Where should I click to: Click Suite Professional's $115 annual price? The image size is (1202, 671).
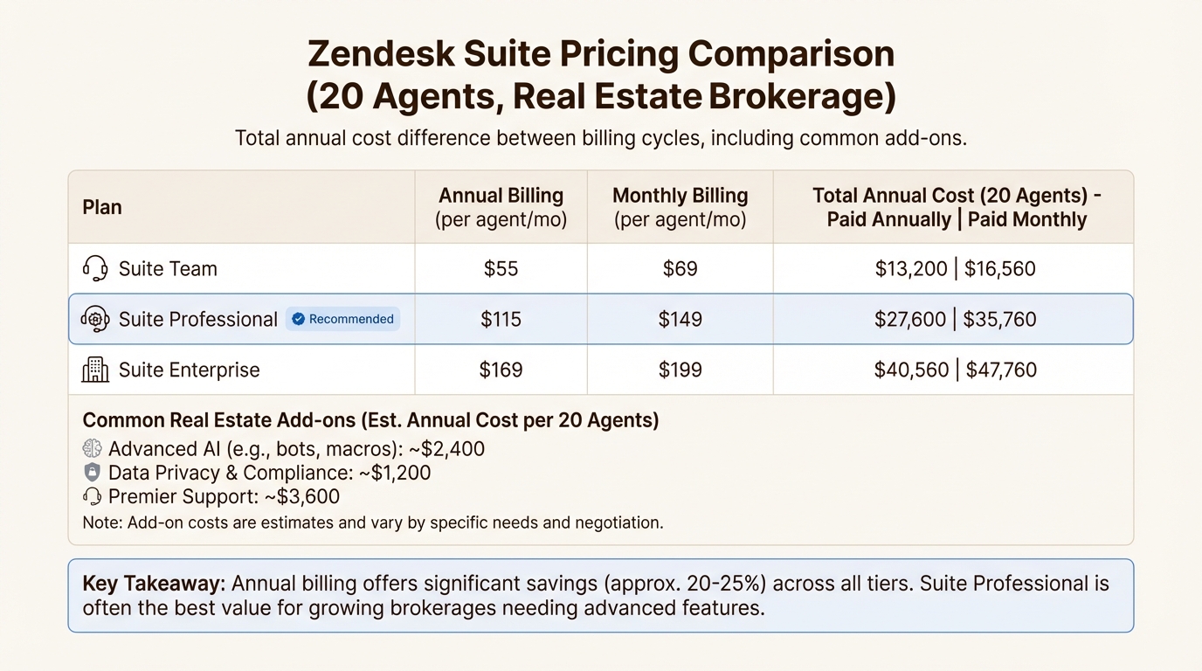pyautogui.click(x=501, y=319)
